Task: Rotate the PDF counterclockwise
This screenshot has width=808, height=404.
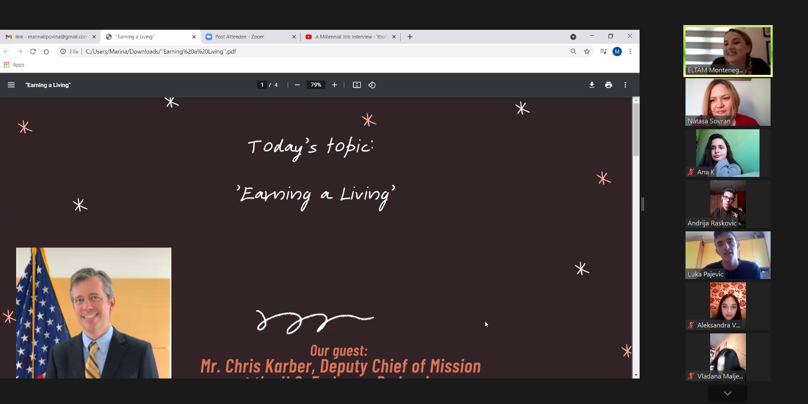Action: click(x=372, y=85)
